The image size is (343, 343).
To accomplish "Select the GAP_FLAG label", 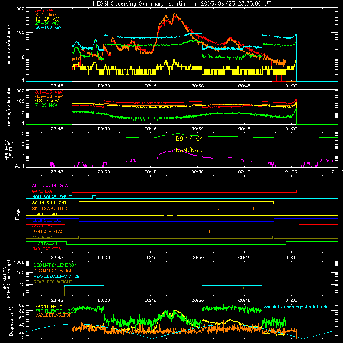I will pos(42,191).
